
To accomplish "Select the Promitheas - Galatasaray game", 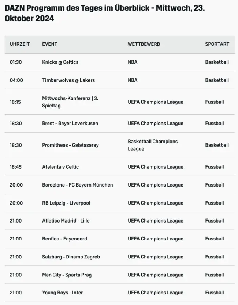I will tap(70, 145).
